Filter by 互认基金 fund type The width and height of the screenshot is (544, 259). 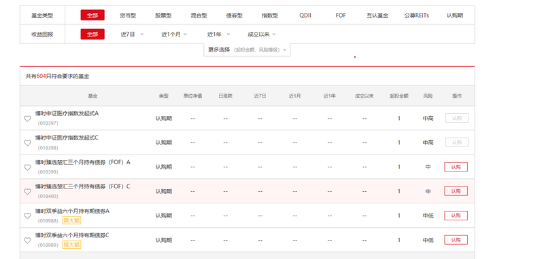click(x=377, y=15)
